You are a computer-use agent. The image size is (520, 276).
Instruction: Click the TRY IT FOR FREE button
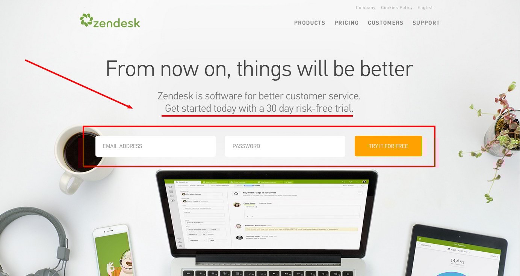pyautogui.click(x=388, y=146)
